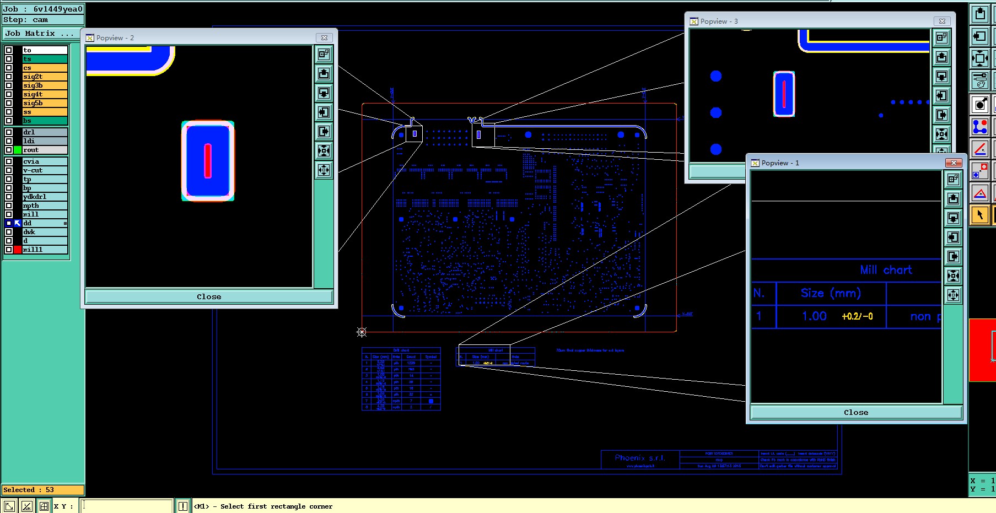Click the pop-out icon in Popview 3
The height and width of the screenshot is (513, 996).
point(942,37)
